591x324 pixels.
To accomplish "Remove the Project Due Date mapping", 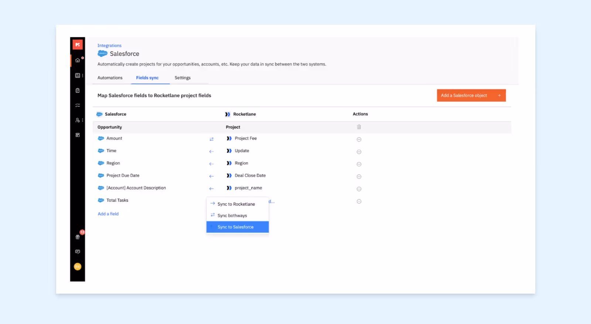I will tap(359, 177).
